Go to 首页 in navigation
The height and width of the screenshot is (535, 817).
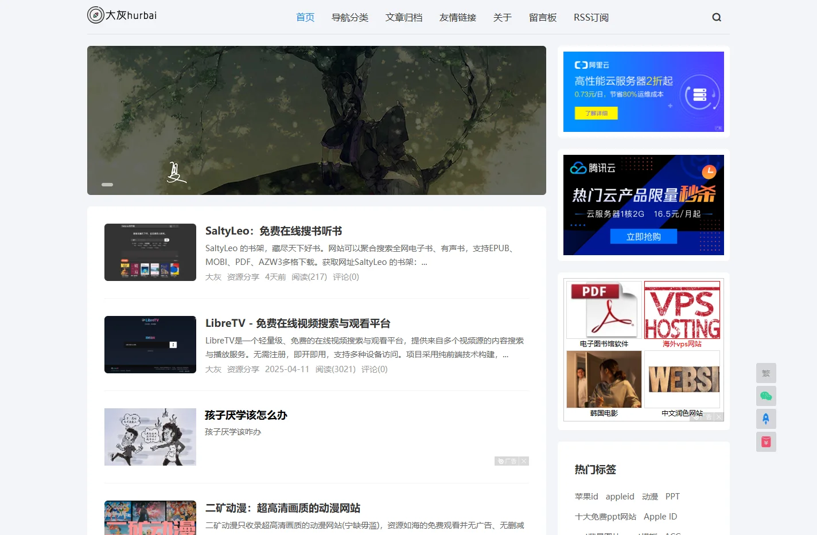tap(305, 17)
